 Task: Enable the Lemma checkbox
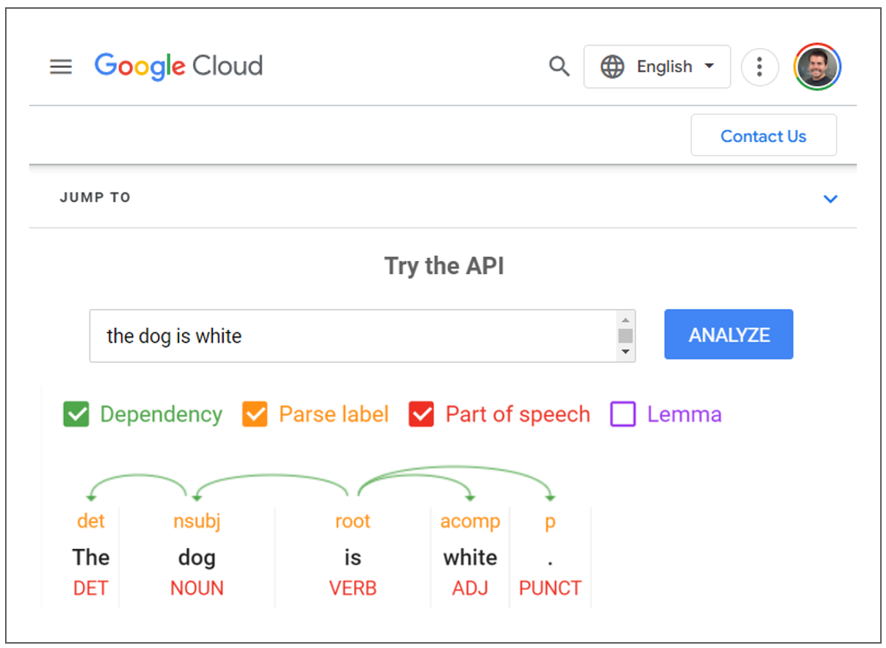pos(623,414)
